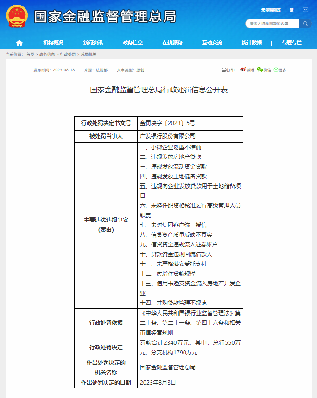
Task: Click line 十二、虚增存贷款规模
Action: pyautogui.click(x=167, y=274)
